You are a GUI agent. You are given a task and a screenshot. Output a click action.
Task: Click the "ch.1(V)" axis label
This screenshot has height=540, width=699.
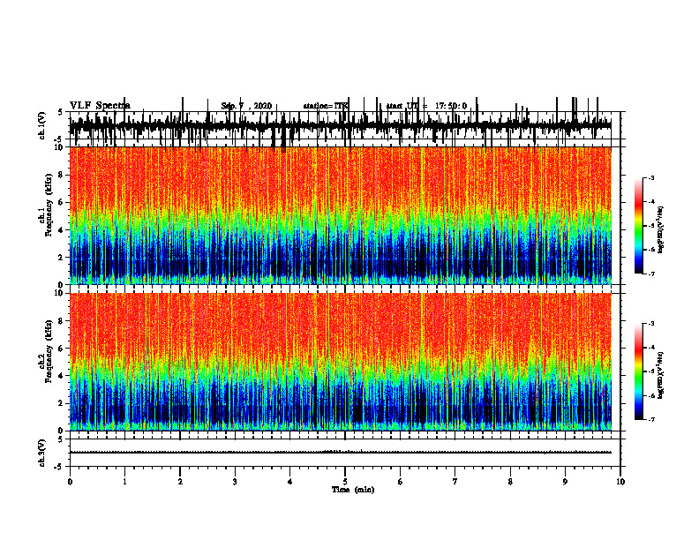tap(41, 125)
